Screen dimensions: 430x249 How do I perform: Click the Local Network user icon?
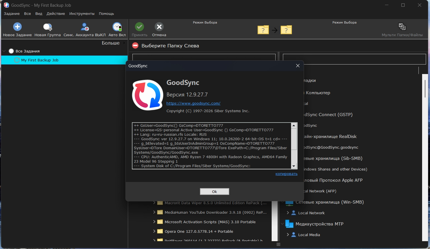(294, 213)
